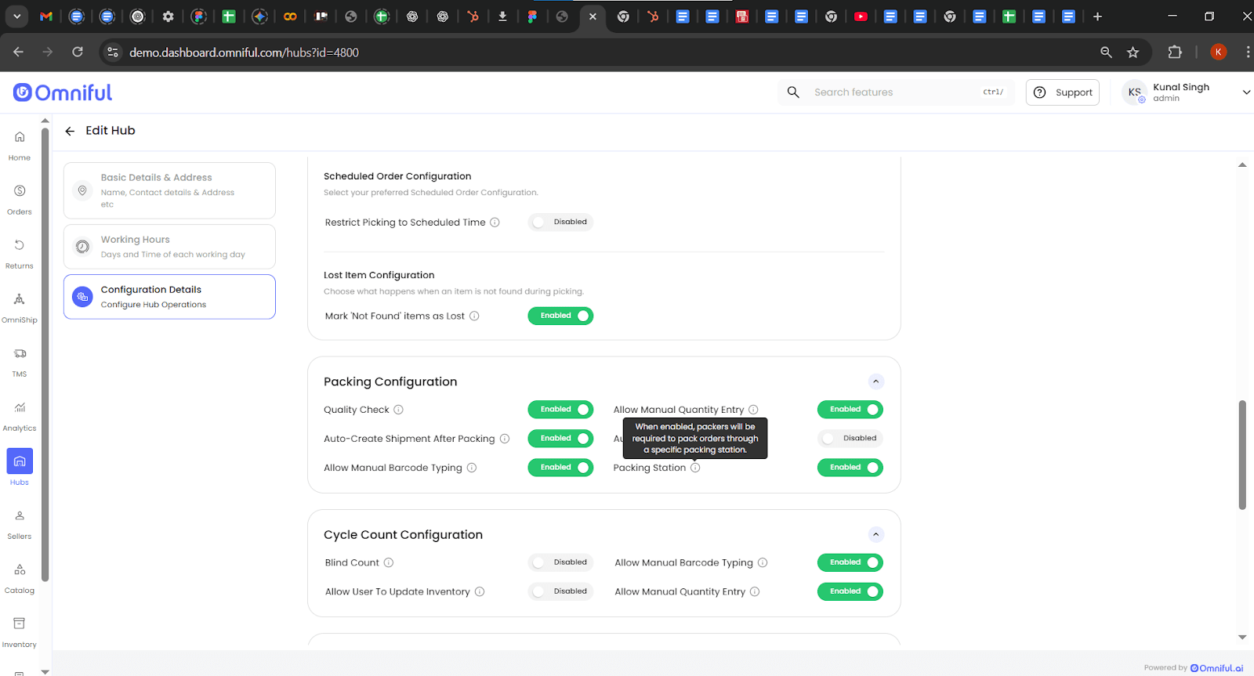Click the Search features input field
Image resolution: width=1254 pixels, height=676 pixels.
point(893,92)
